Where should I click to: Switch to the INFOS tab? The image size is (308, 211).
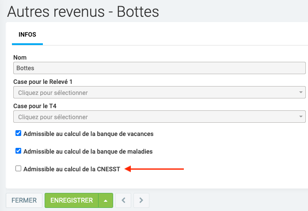(27, 34)
